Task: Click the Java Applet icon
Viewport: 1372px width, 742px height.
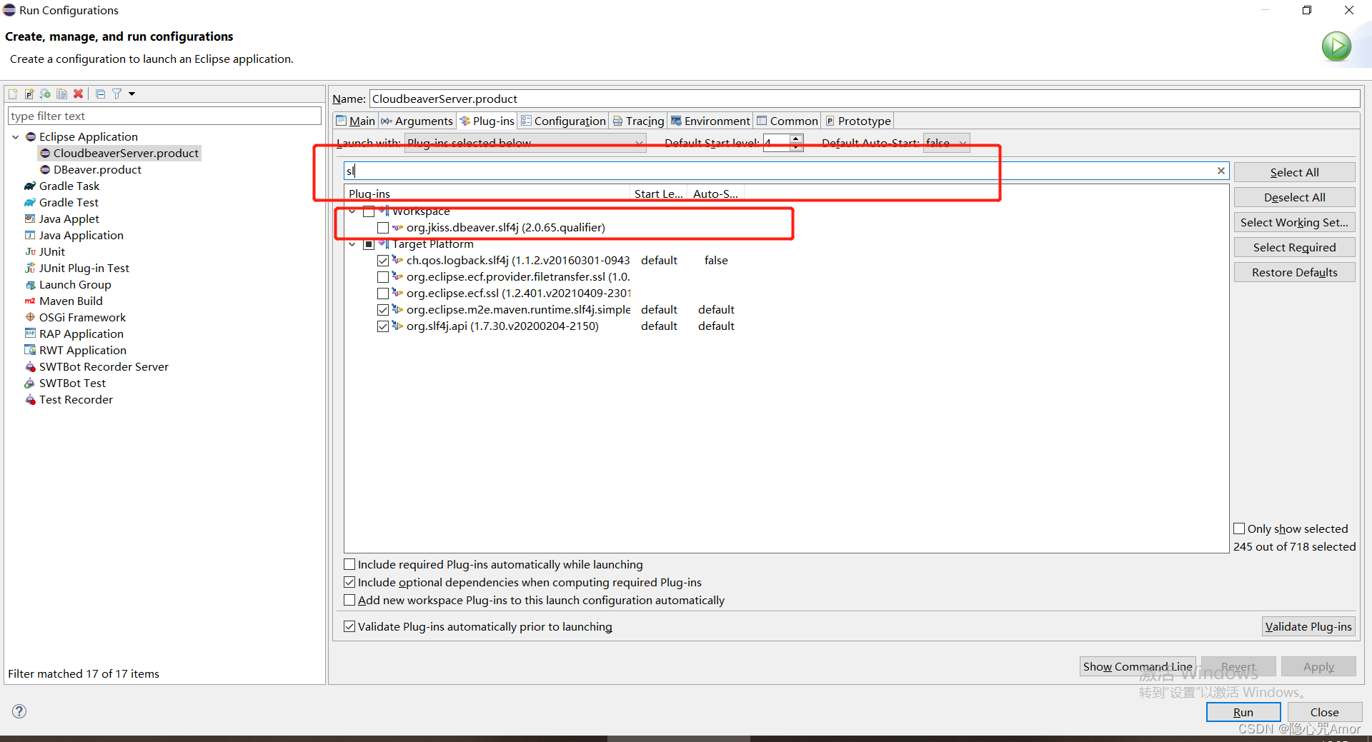Action: click(x=30, y=219)
